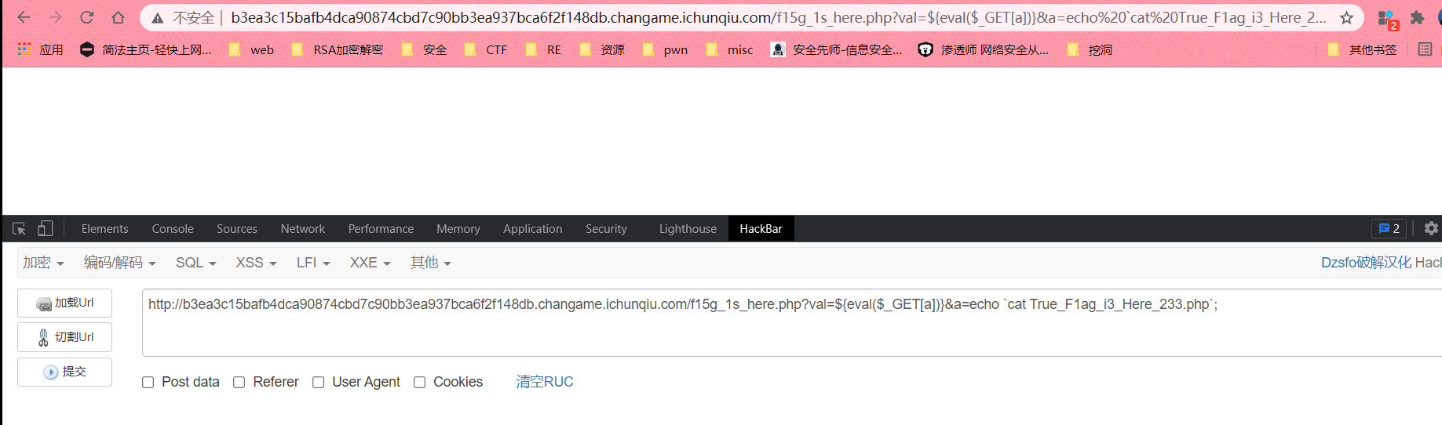Expand the 其他 dropdown
Viewport: 1442px width, 425px height.
click(430, 263)
